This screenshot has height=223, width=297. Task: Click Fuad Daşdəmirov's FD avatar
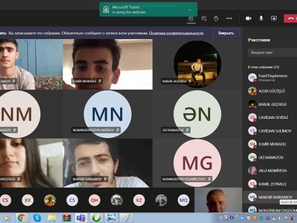pyautogui.click(x=252, y=77)
